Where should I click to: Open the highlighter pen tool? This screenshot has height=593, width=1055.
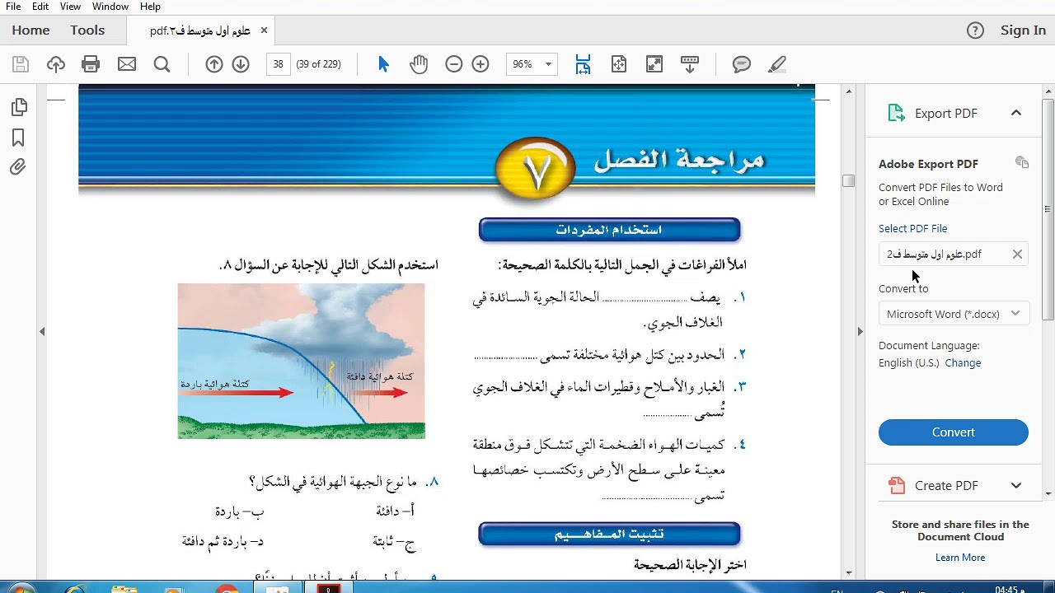[x=776, y=64]
